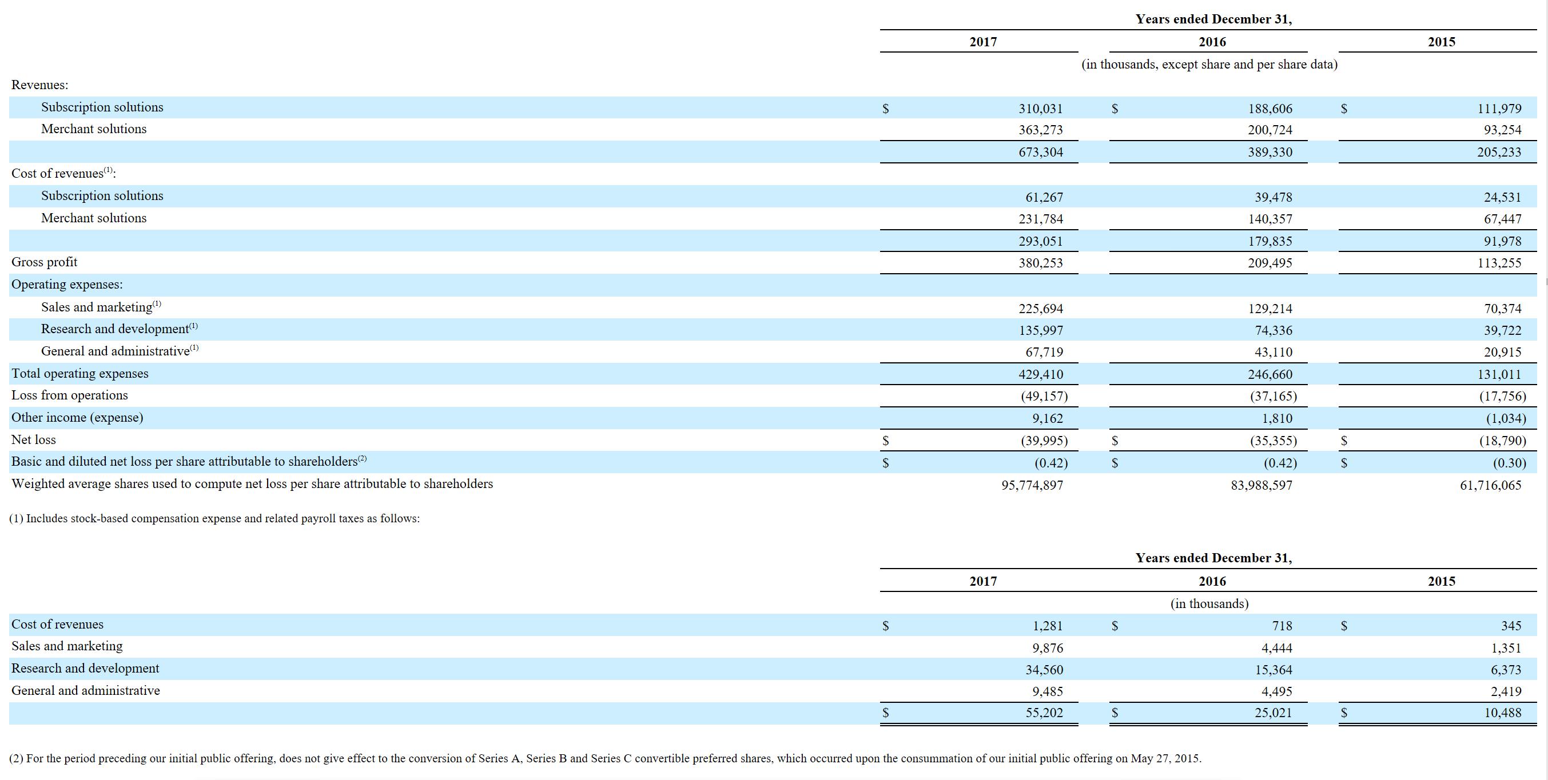Click total revenues 673,304 for 2017

tap(1040, 152)
